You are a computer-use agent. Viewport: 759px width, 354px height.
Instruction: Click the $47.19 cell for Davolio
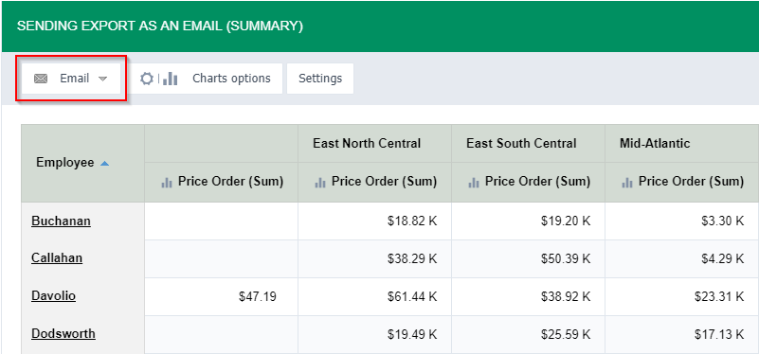(221, 296)
